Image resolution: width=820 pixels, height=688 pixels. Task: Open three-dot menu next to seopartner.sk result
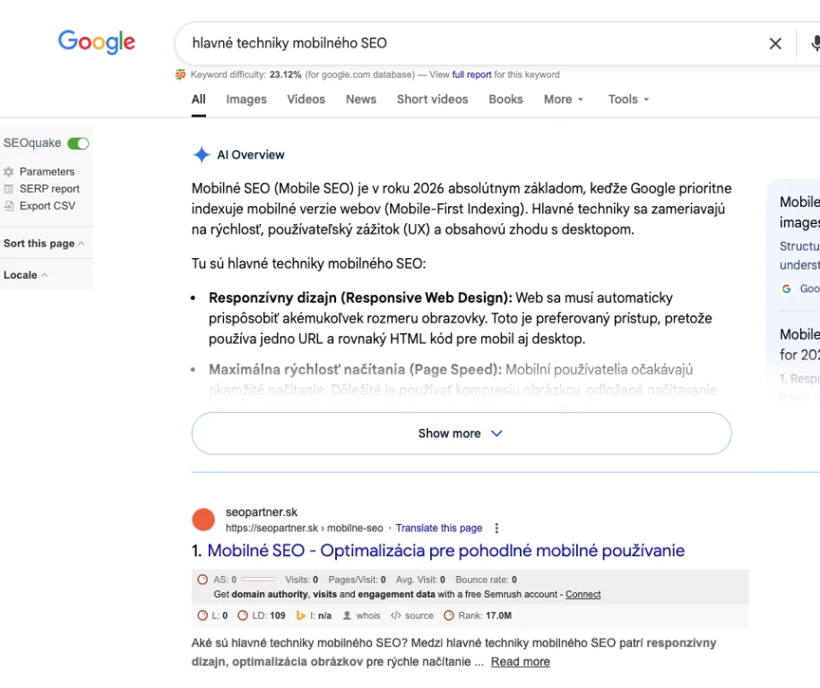[497, 529]
